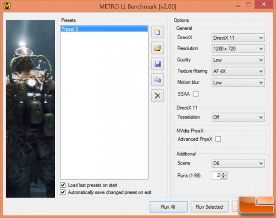Viewport: 276px width, 218px height.
Task: Increase Runs with the up arrow
Action: tap(223, 174)
